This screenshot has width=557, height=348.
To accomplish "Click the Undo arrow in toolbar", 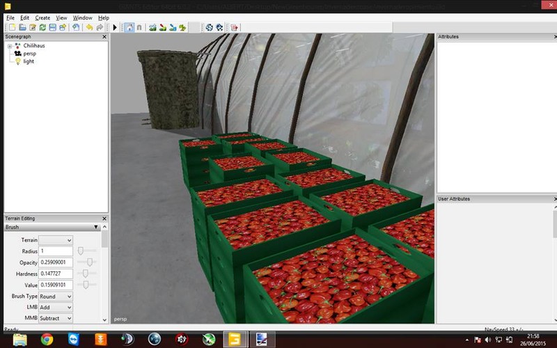I will point(89,27).
